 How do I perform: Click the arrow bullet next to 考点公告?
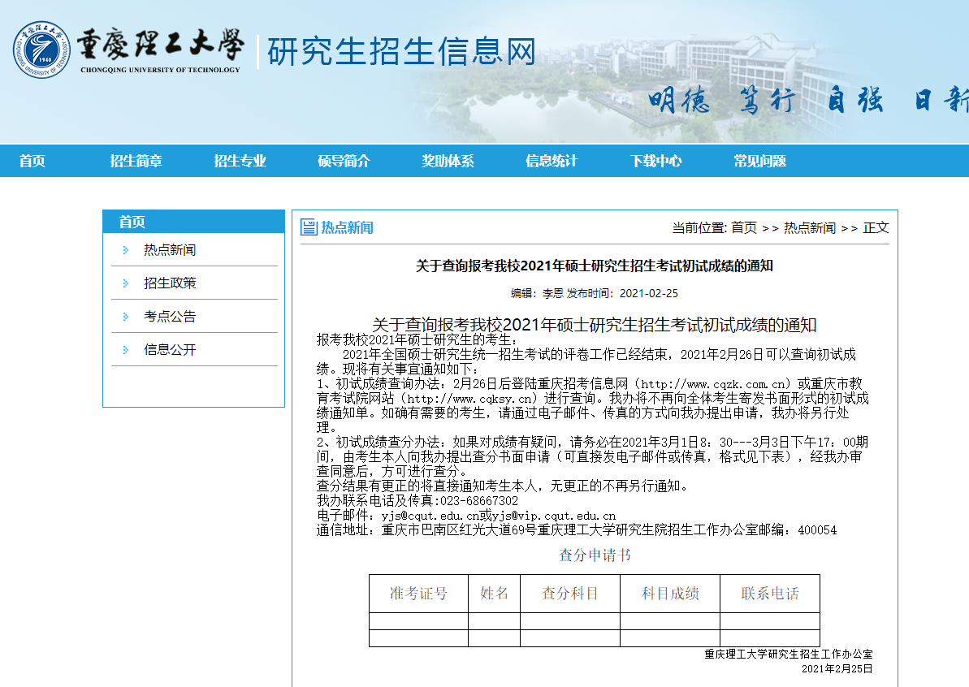125,317
